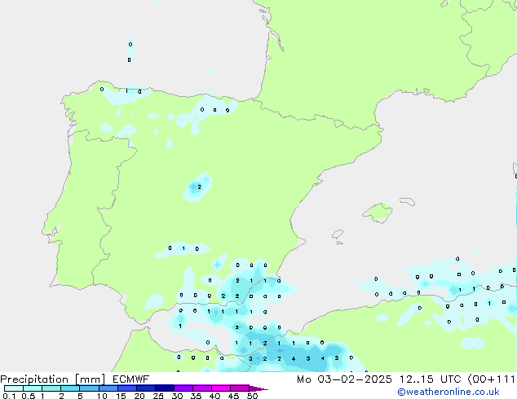This screenshot has width=517, height=399.
Task: Click Mallorca island on the map
Action: point(378,213)
